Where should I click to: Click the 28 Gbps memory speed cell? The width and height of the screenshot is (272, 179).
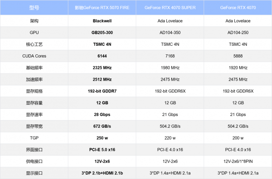tap(102, 115)
